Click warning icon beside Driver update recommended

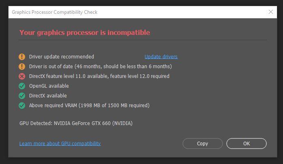coord(22,57)
